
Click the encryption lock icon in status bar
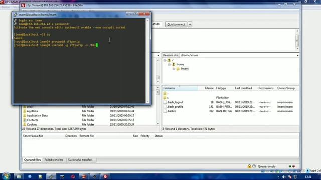coord(249,166)
